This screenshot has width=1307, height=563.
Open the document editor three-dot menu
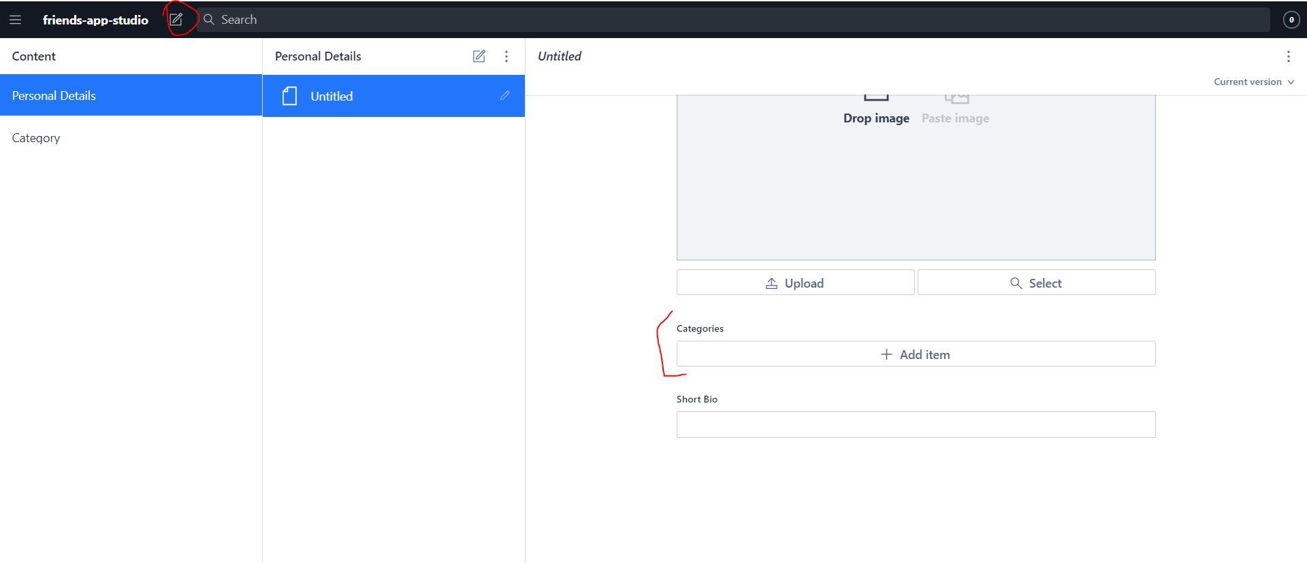[x=1288, y=56]
